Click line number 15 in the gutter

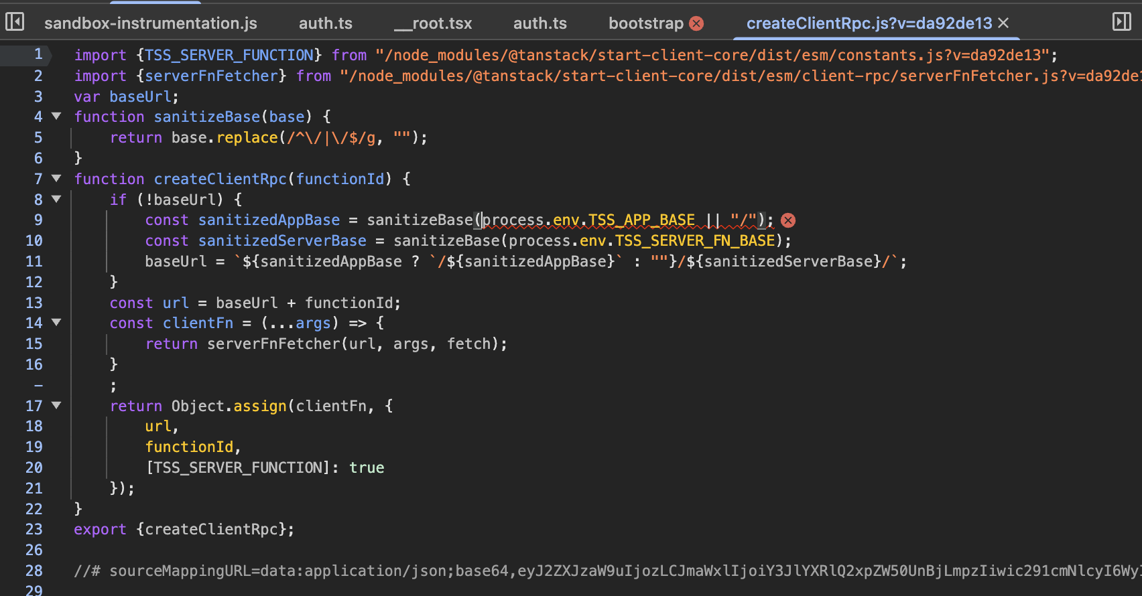pyautogui.click(x=34, y=344)
